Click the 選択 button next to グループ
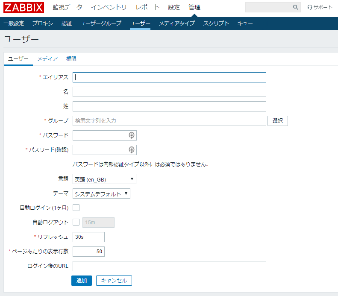 coord(278,121)
